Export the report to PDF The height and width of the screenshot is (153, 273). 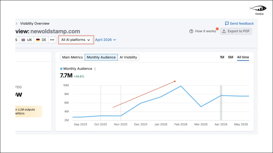pos(236,31)
